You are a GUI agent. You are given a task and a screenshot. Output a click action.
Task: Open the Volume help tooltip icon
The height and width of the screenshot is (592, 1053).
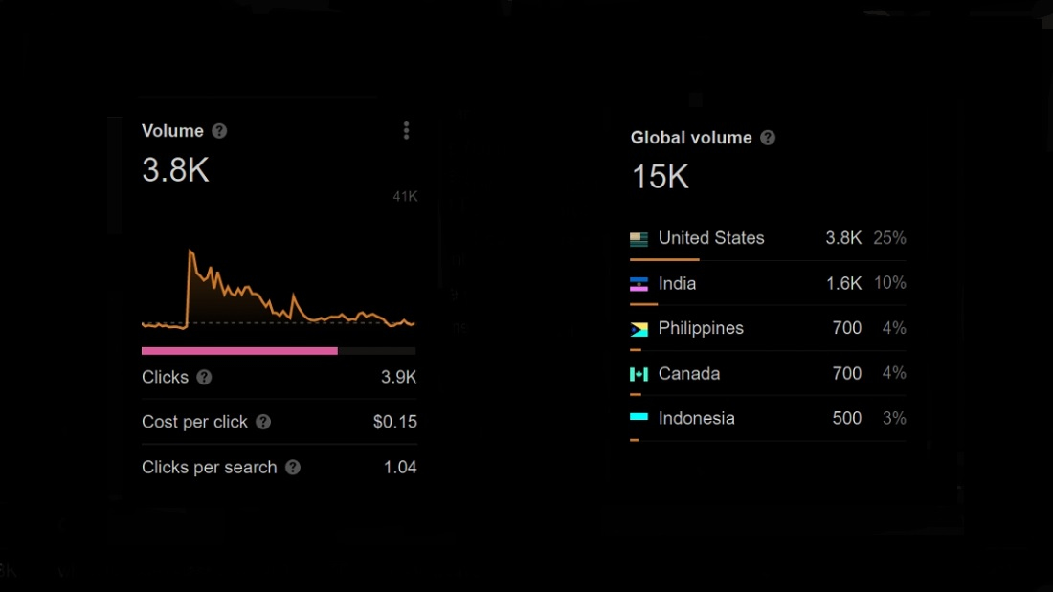pos(219,131)
